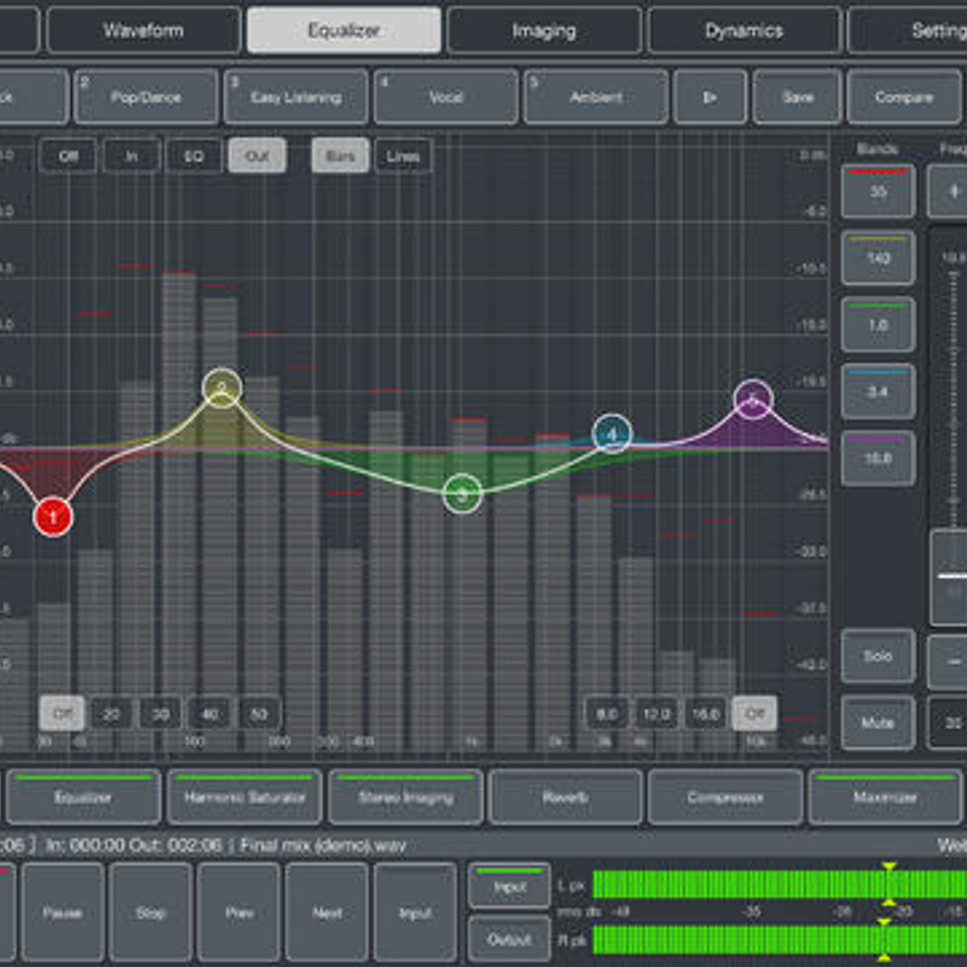
Task: Click the R pk level meter
Action: point(780,940)
